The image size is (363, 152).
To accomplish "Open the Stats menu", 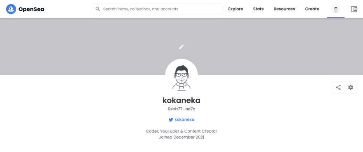I will pos(258,9).
